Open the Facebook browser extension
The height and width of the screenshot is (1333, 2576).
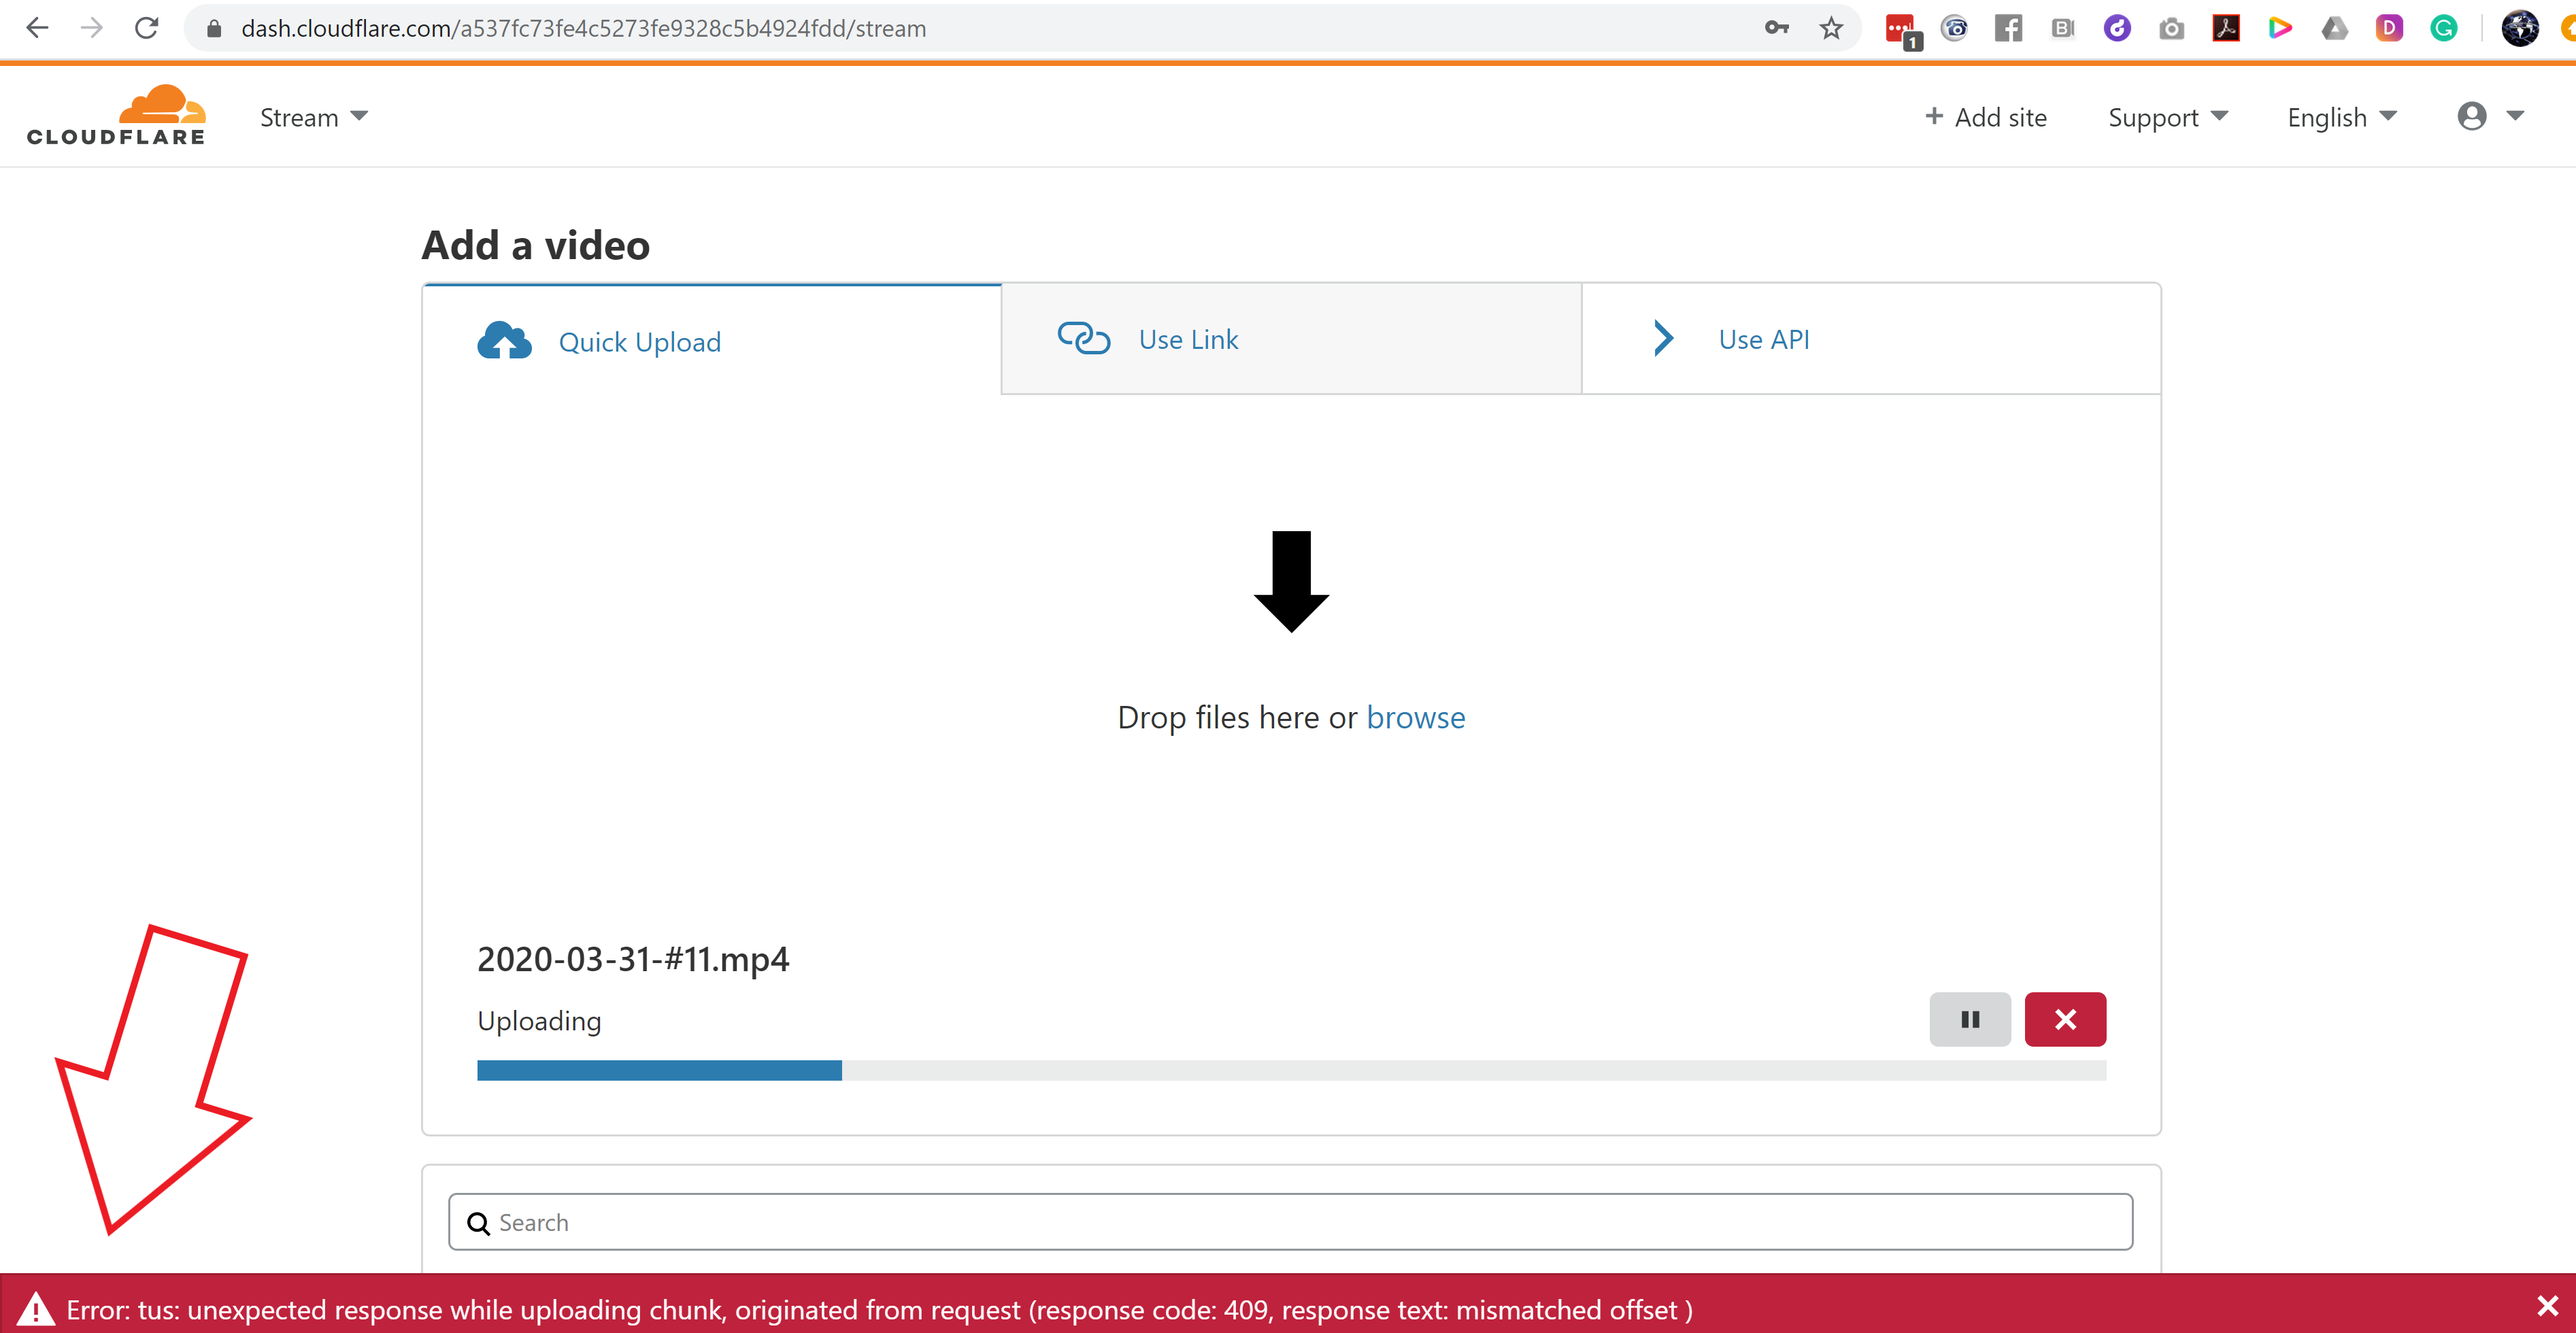click(x=2008, y=28)
